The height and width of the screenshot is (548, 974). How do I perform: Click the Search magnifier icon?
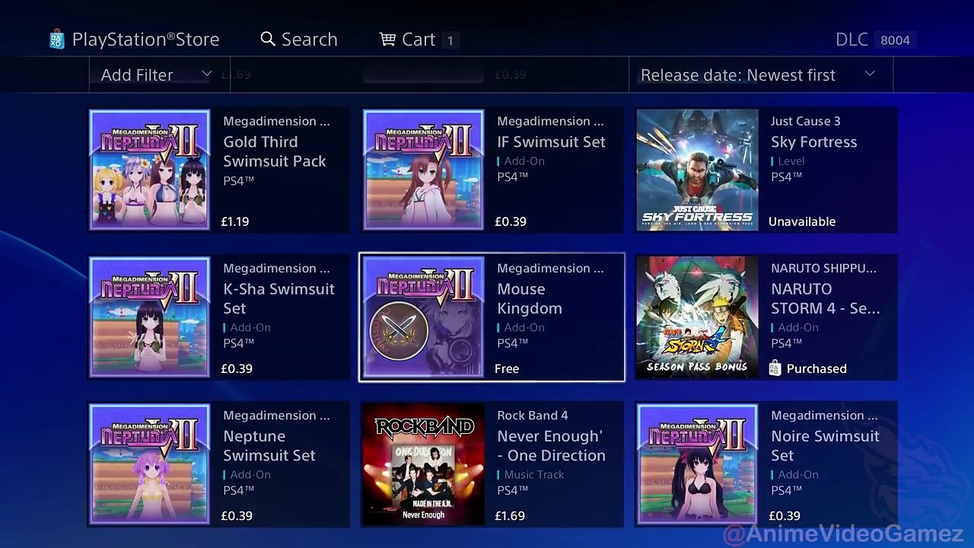pos(268,39)
